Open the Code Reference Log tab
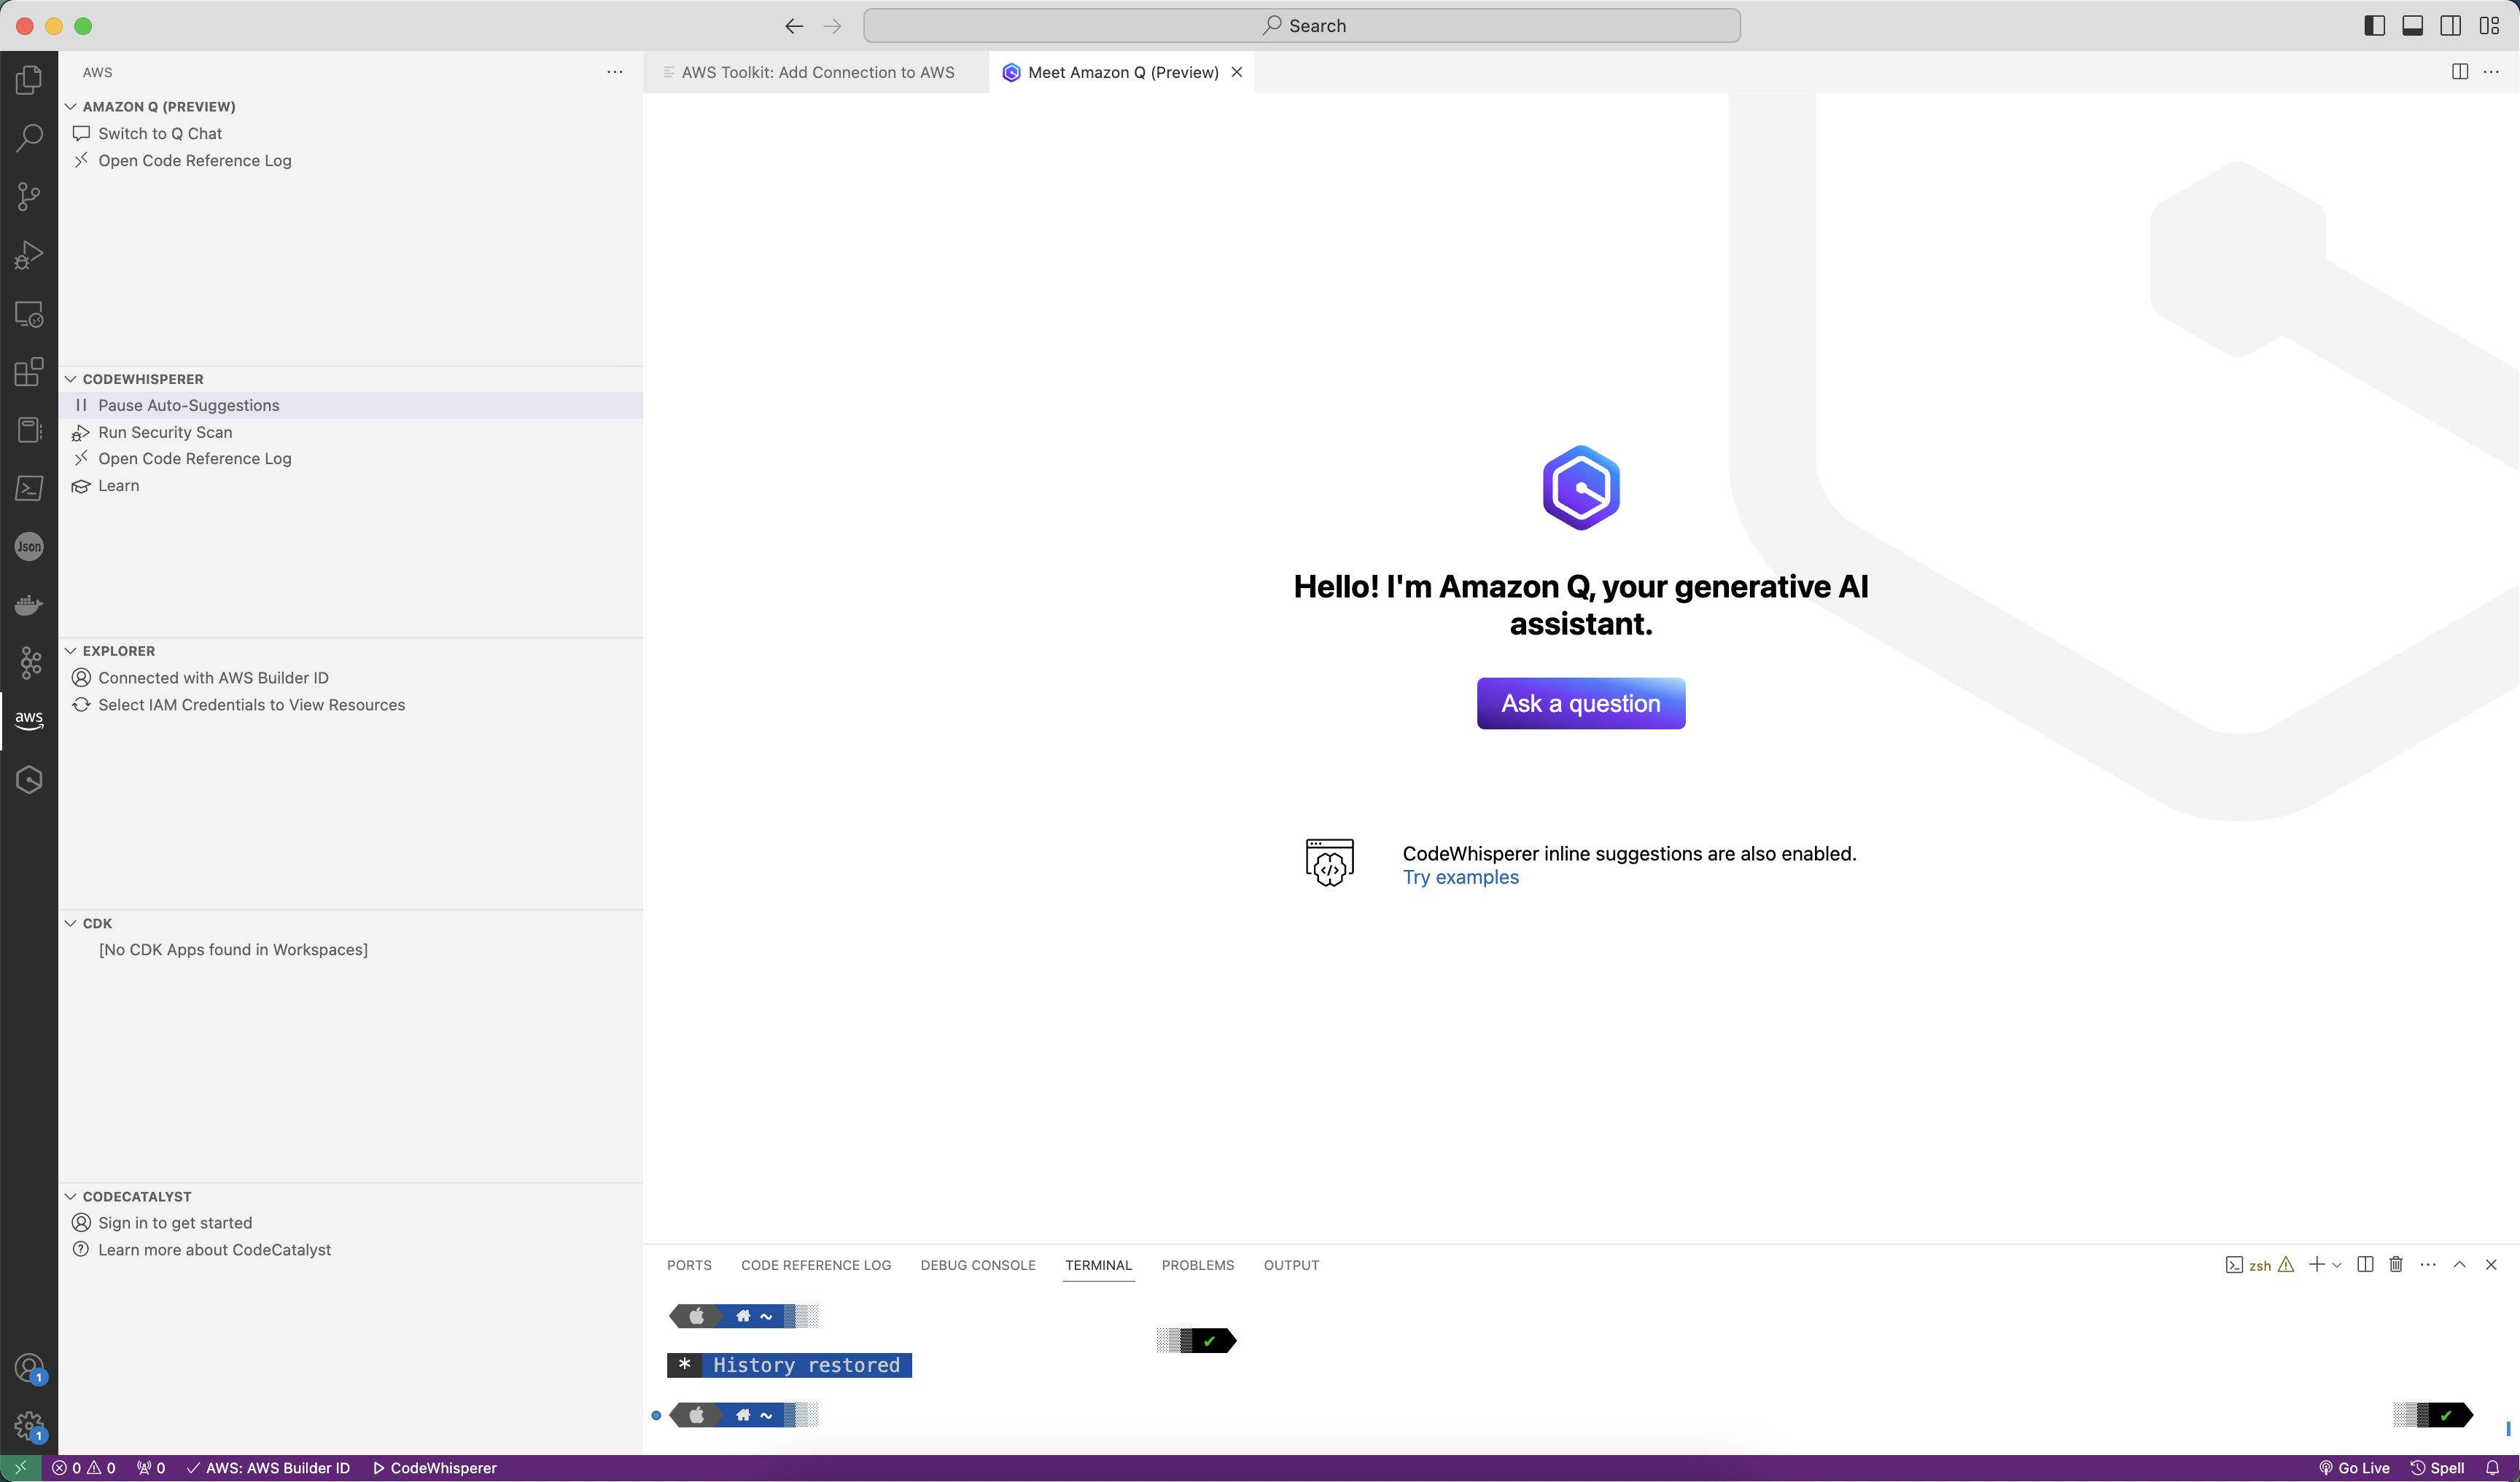Image resolution: width=2520 pixels, height=1482 pixels. [x=816, y=1265]
